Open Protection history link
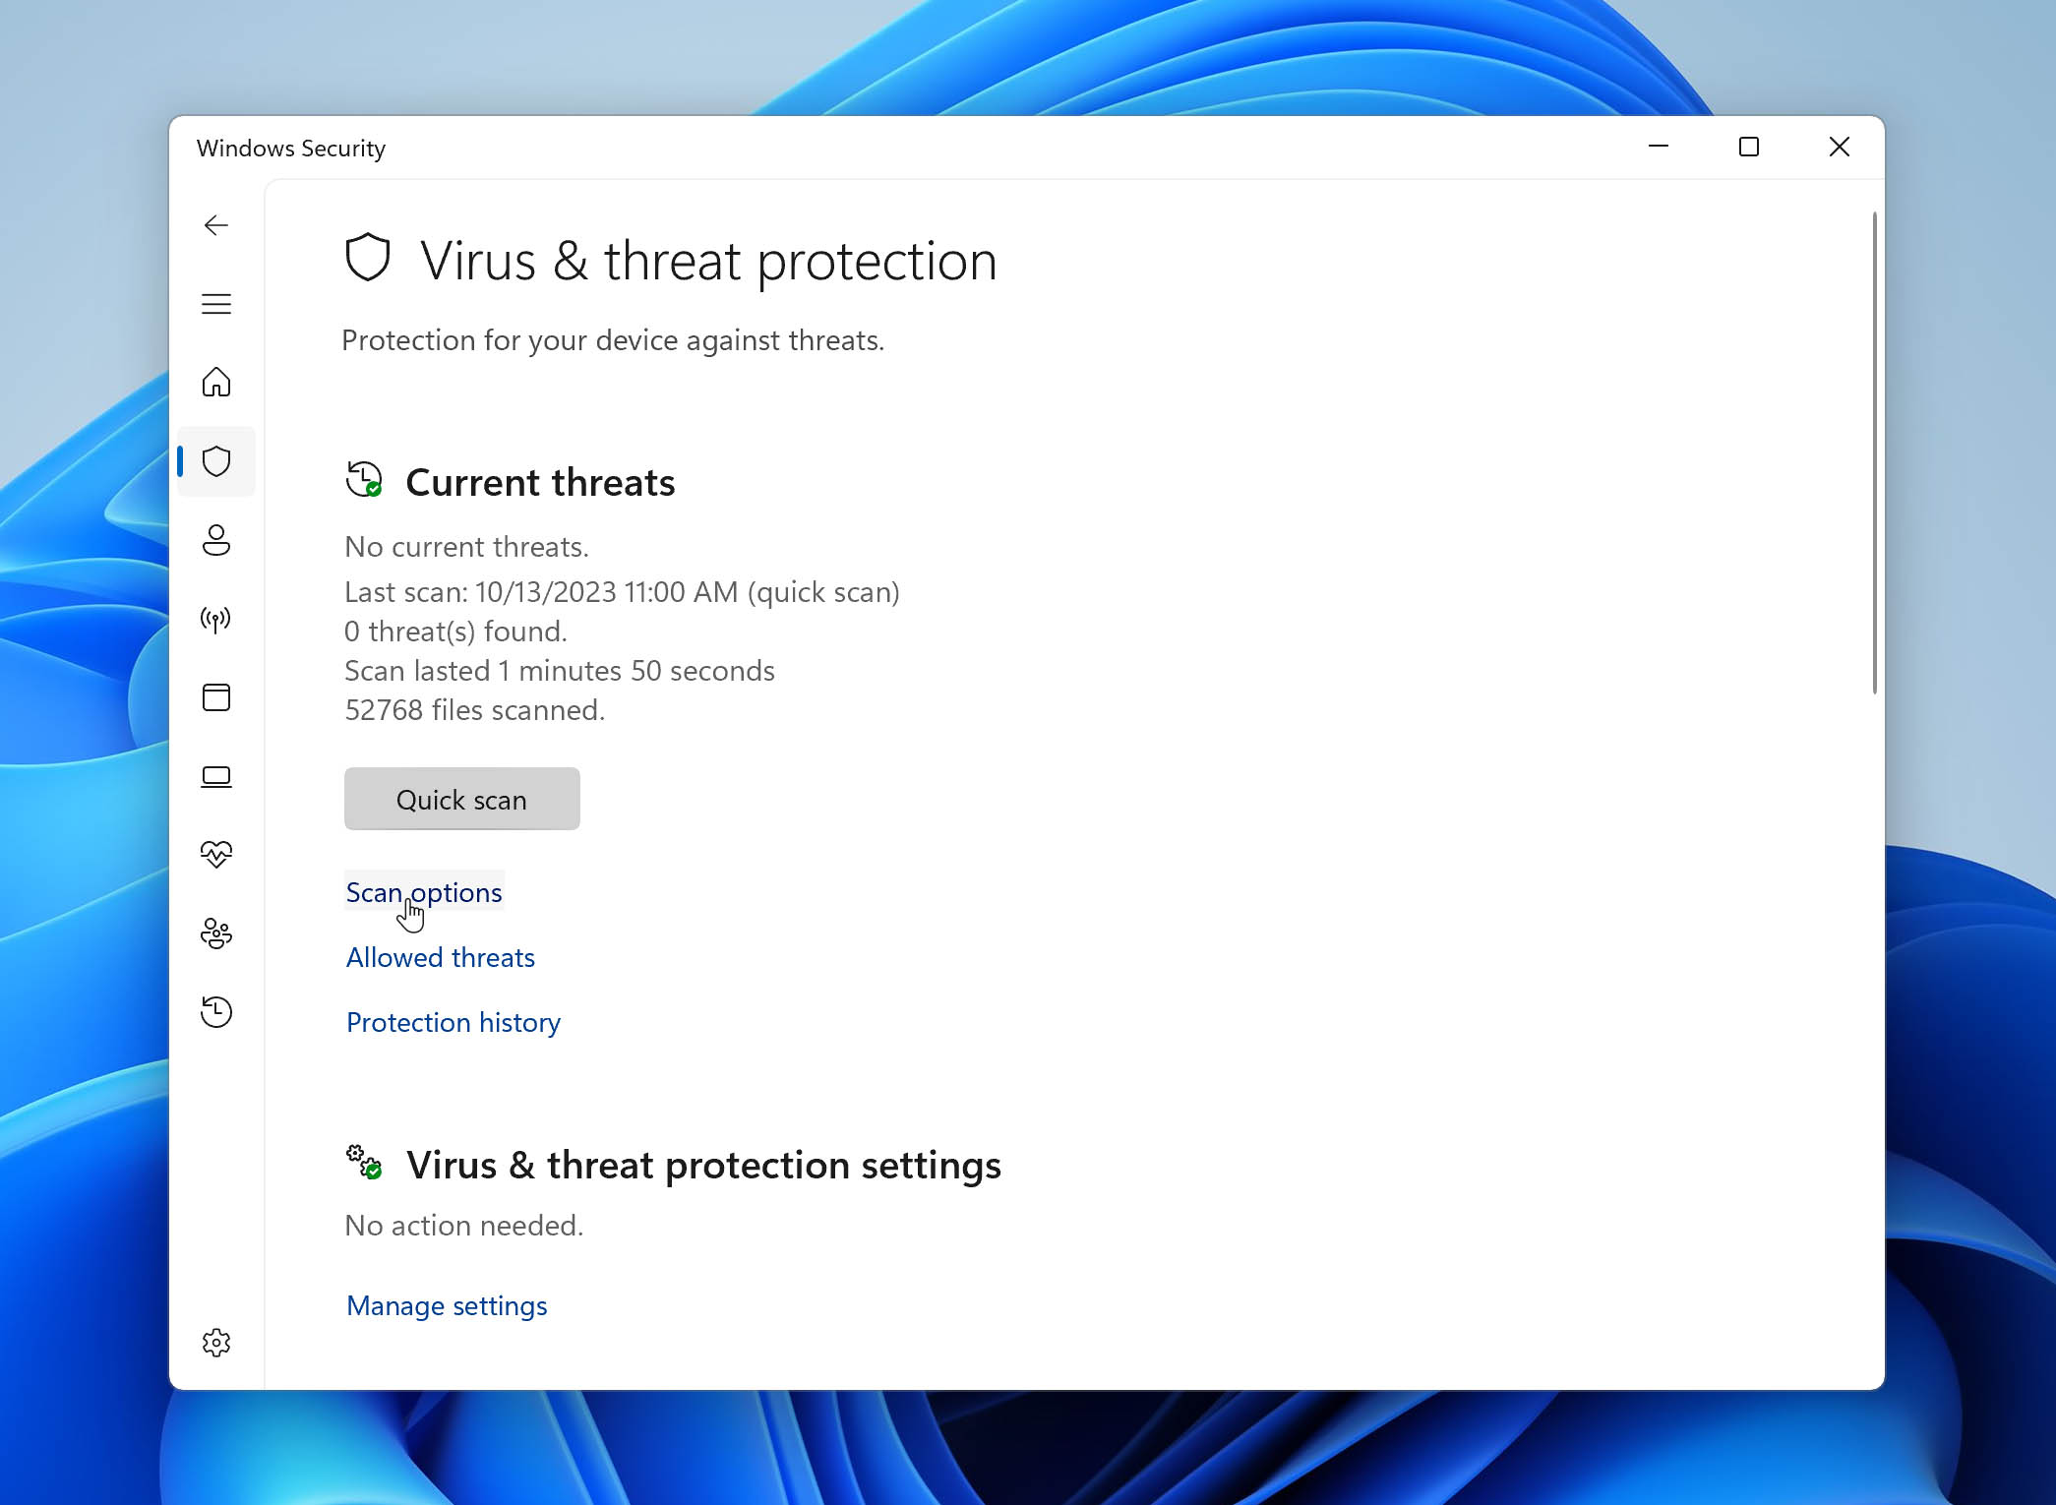Image resolution: width=2056 pixels, height=1505 pixels. (x=454, y=1022)
